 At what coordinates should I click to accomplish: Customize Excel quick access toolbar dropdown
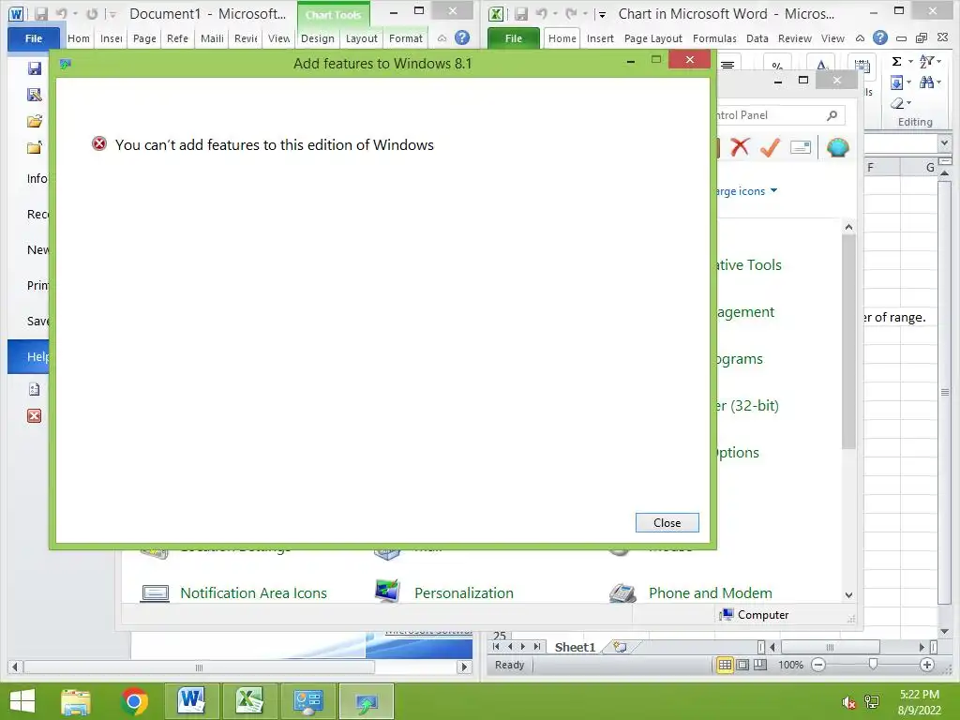click(x=602, y=14)
